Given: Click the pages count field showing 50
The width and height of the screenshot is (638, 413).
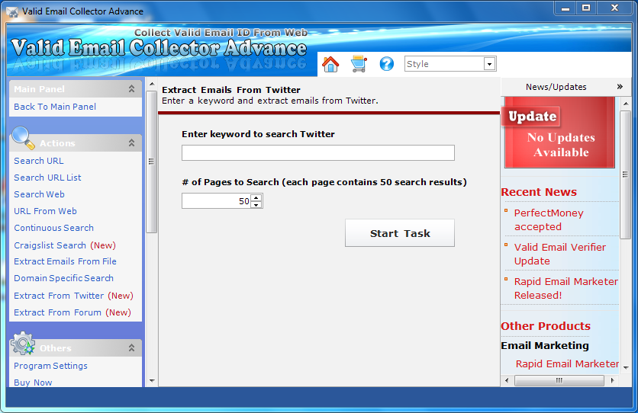Looking at the screenshot, I should pos(217,201).
